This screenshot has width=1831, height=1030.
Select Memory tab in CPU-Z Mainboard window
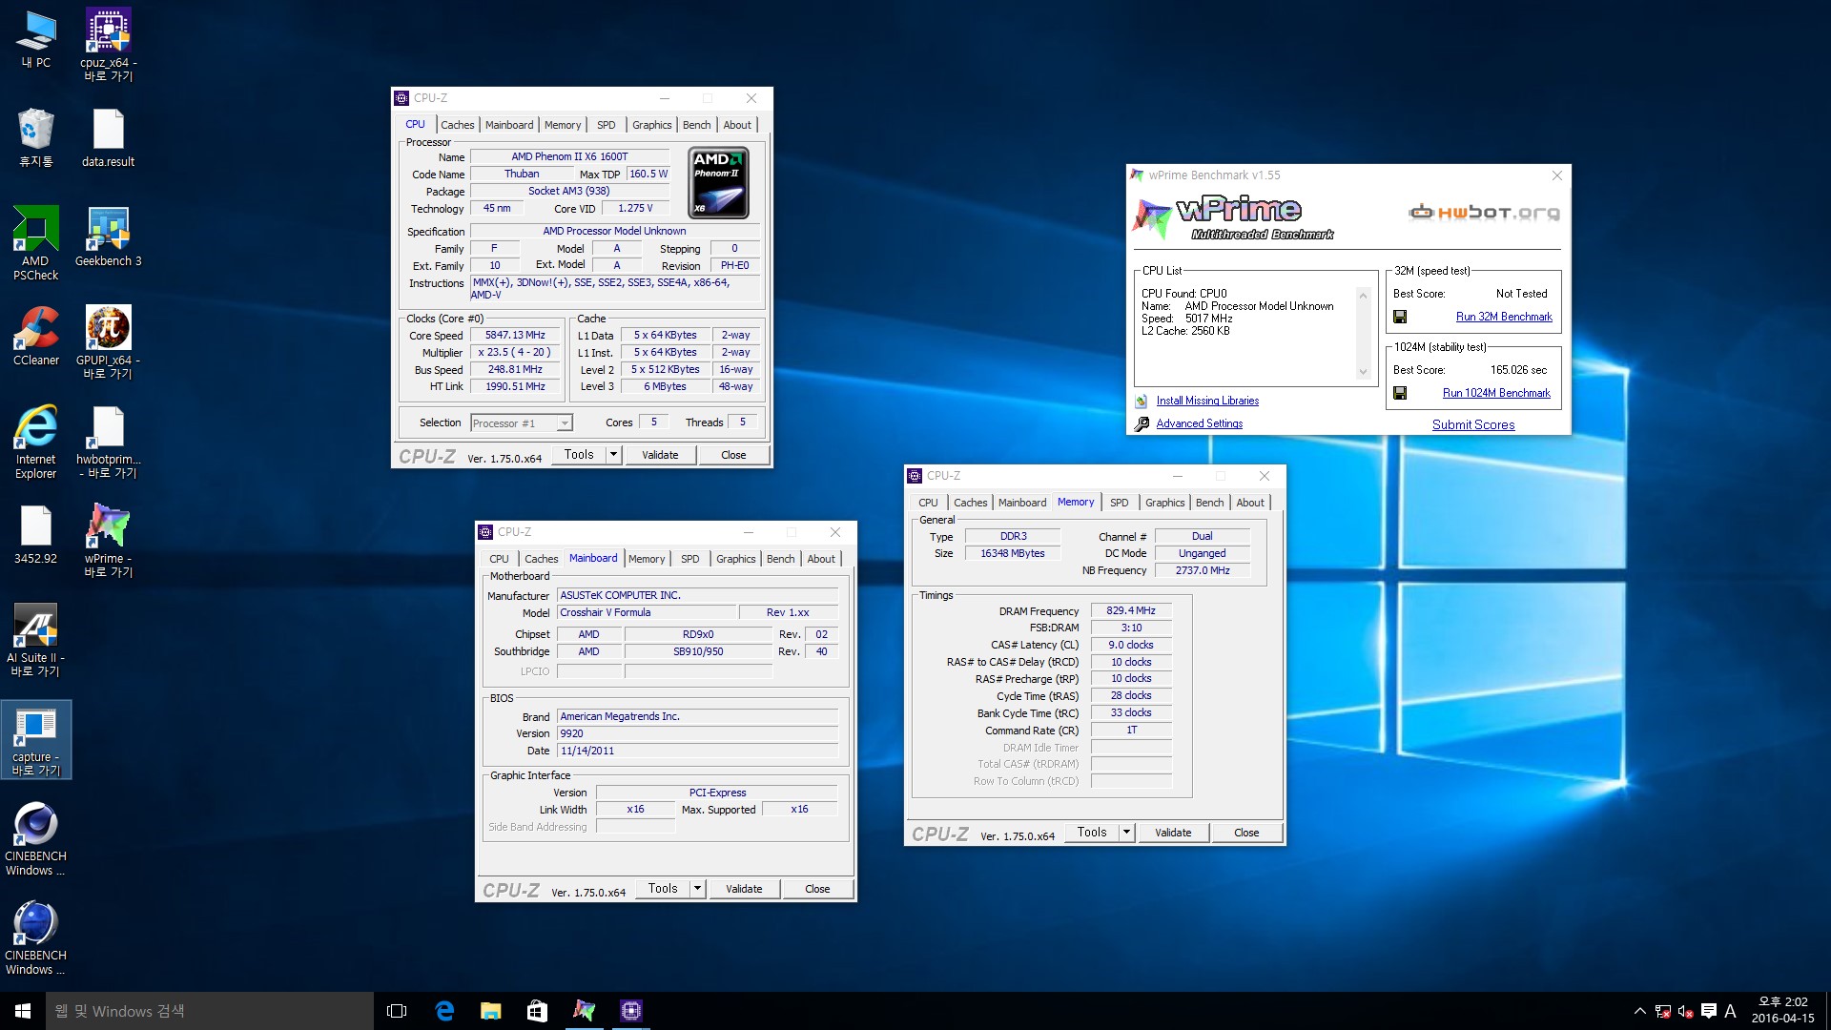coord(647,559)
